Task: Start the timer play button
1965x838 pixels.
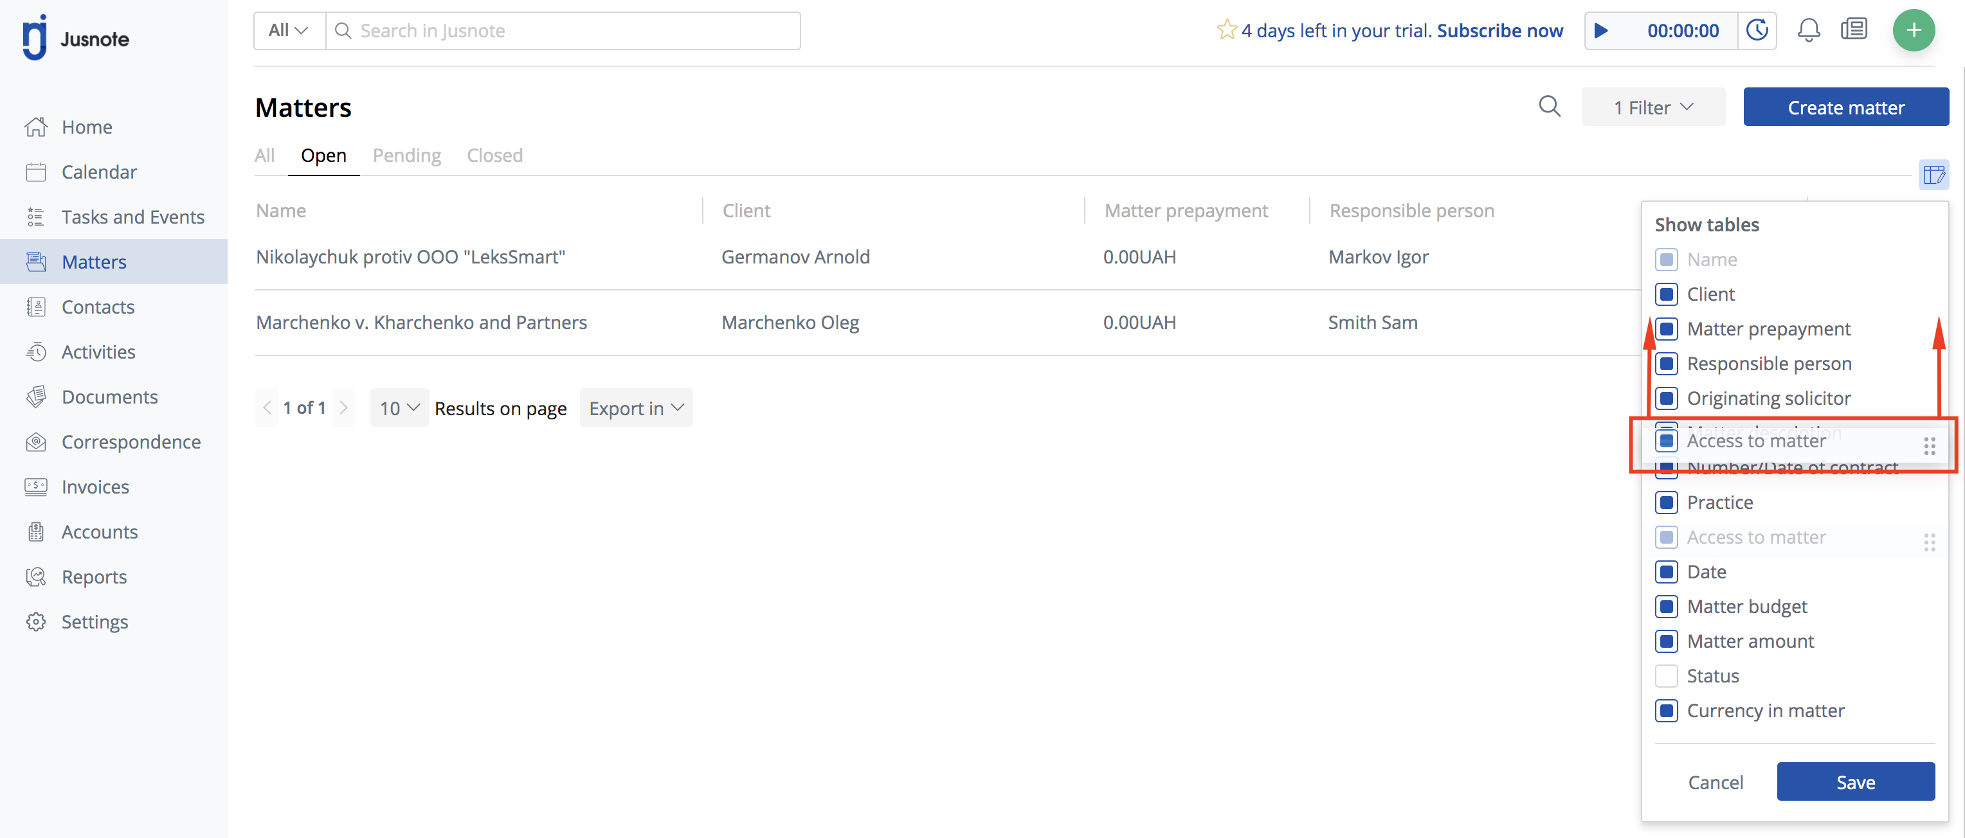Action: (x=1601, y=30)
